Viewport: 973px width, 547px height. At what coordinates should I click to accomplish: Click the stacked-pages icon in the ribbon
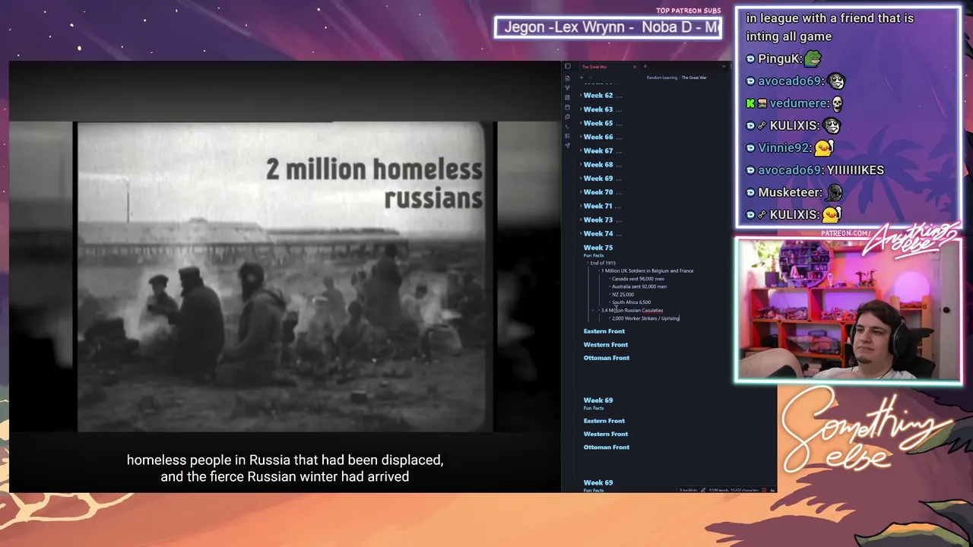click(567, 116)
